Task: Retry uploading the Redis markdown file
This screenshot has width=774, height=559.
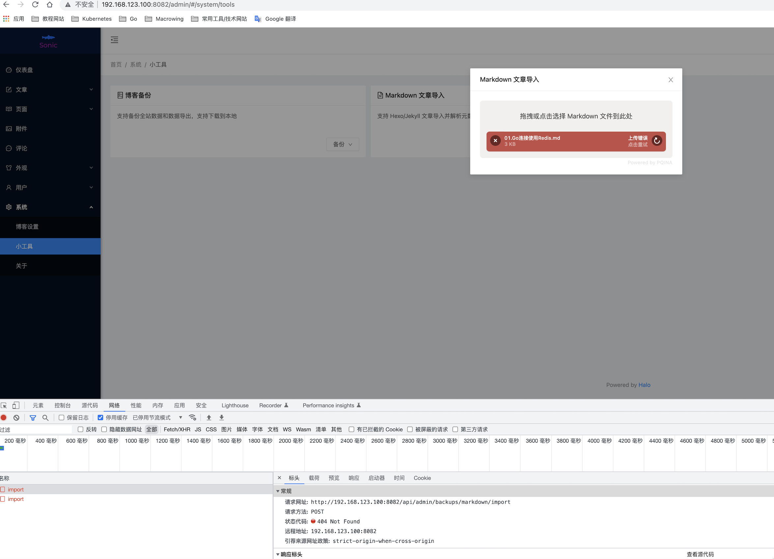Action: [657, 141]
